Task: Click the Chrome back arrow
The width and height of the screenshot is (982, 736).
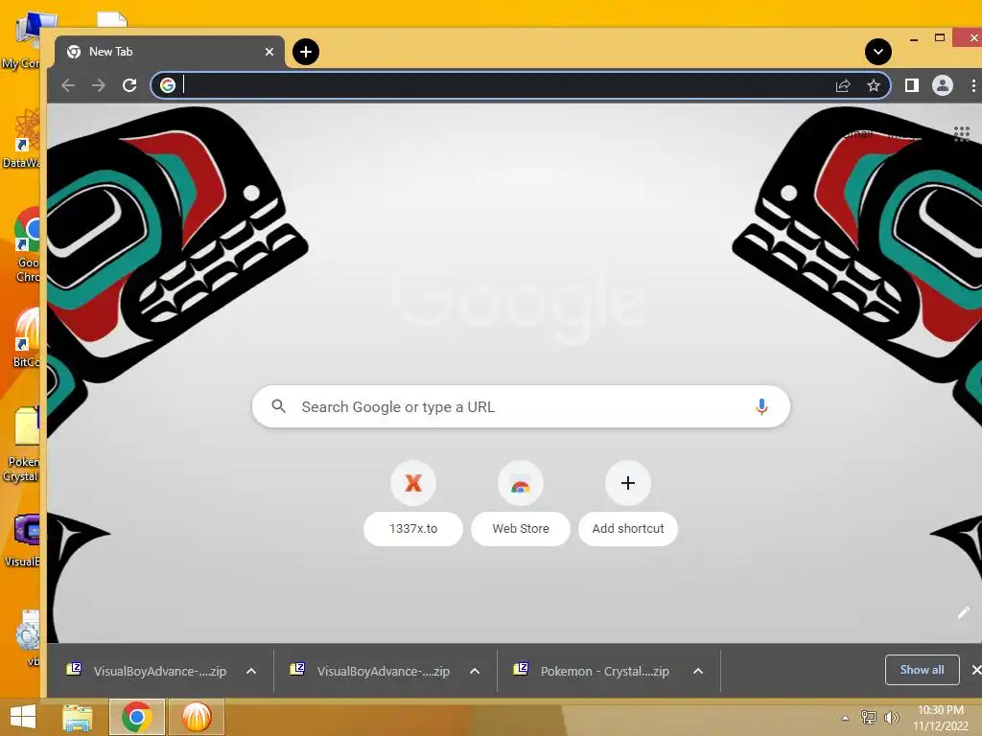Action: click(x=68, y=85)
